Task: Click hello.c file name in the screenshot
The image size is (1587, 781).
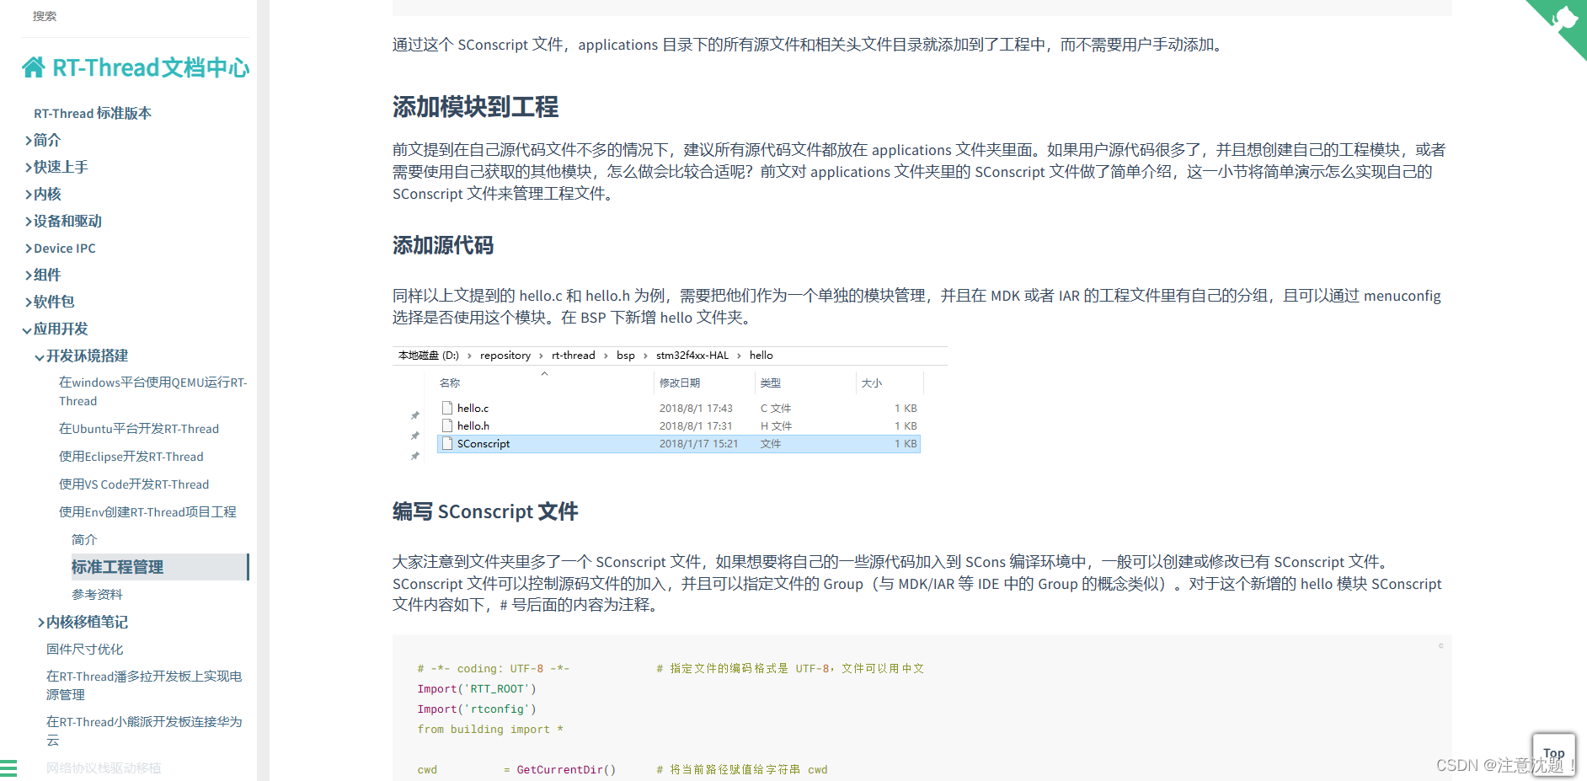Action: tap(473, 408)
